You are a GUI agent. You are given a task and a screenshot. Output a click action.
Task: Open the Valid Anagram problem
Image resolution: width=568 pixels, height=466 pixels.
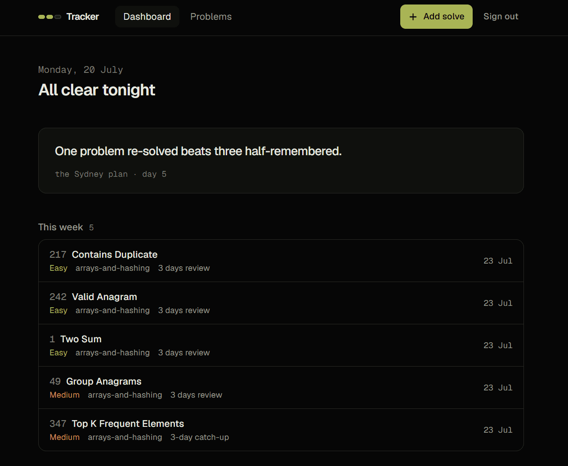tap(281, 303)
